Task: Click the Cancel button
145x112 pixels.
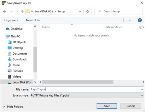Action: (131, 106)
